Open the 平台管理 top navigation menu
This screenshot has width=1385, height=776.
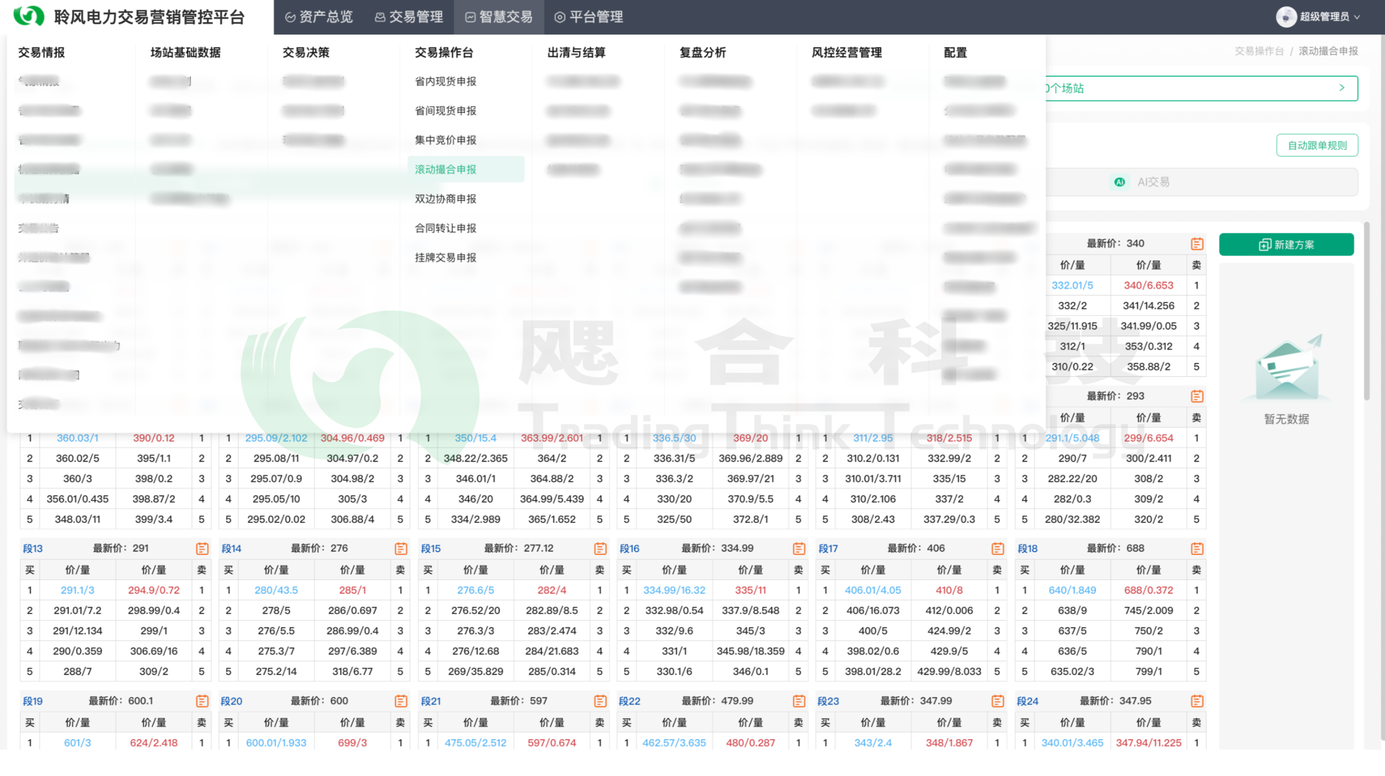588,17
